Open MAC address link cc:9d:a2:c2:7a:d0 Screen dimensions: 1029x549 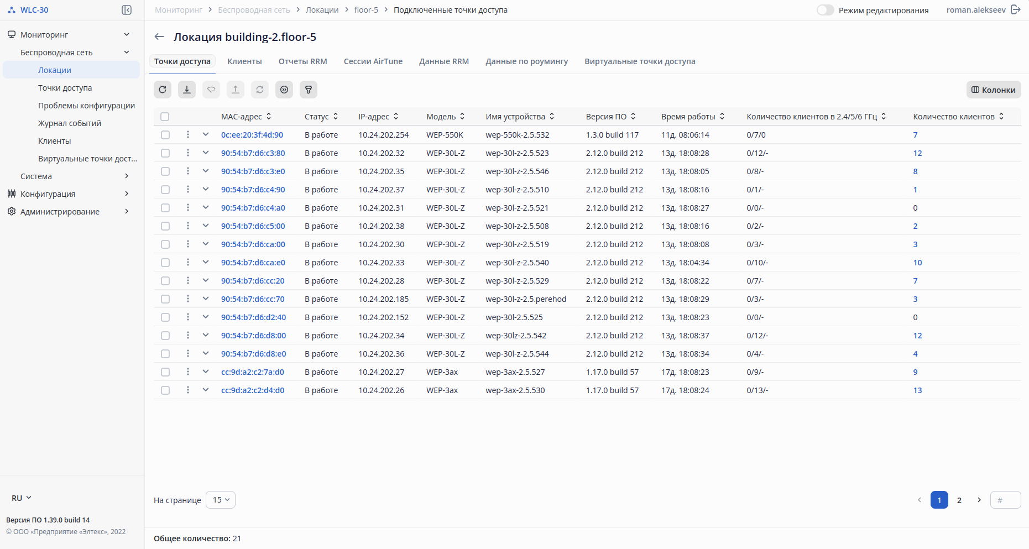(253, 372)
